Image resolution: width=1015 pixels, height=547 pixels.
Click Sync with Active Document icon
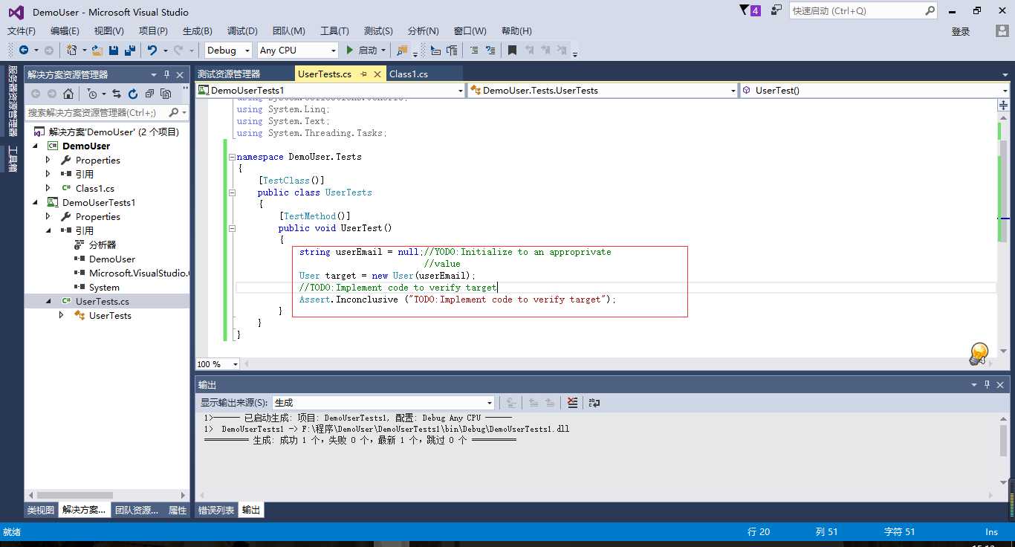click(x=117, y=94)
